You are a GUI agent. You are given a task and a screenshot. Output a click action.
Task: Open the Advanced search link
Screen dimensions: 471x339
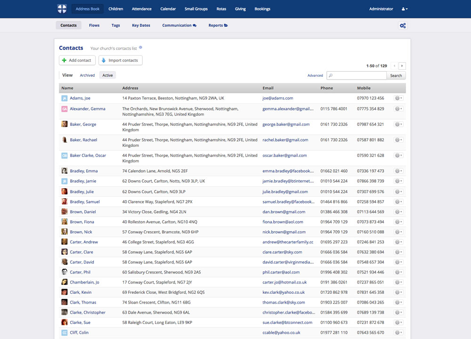(315, 75)
